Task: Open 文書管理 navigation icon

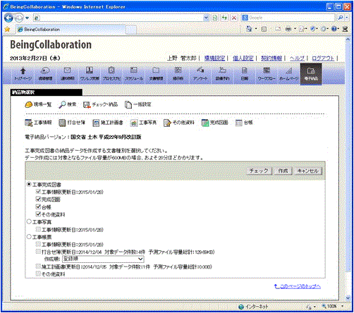Action: coord(156,74)
